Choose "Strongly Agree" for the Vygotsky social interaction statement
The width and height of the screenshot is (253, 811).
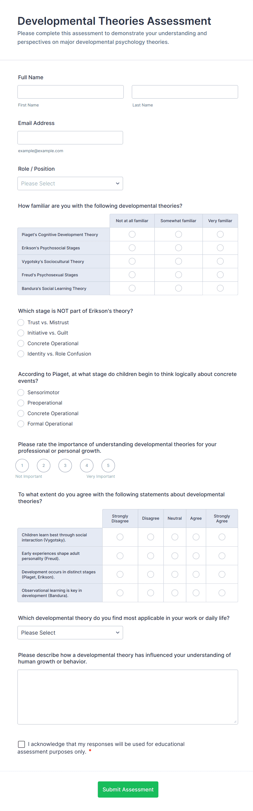[222, 537]
